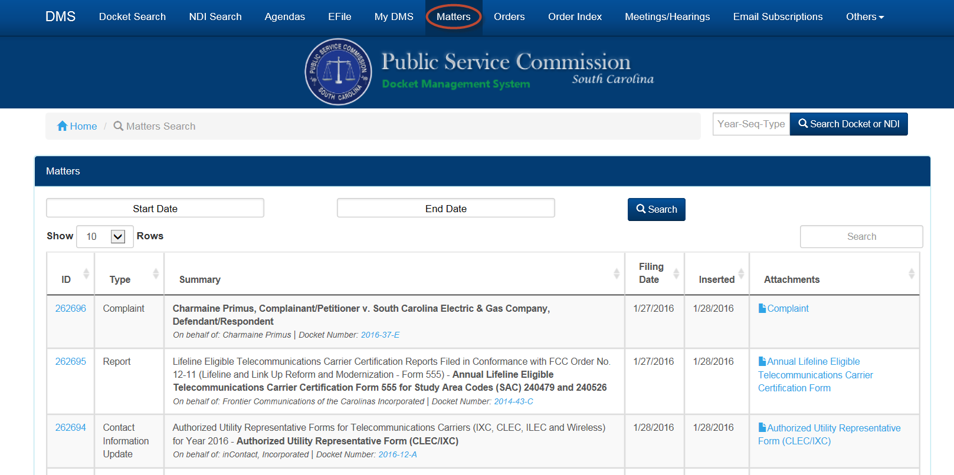Sort by Attachments column arrows
The height and width of the screenshot is (475, 954).
(x=911, y=273)
